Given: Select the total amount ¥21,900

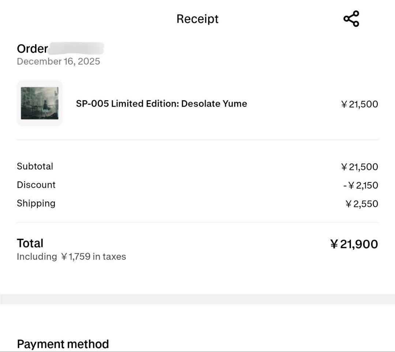Looking at the screenshot, I should coord(354,244).
